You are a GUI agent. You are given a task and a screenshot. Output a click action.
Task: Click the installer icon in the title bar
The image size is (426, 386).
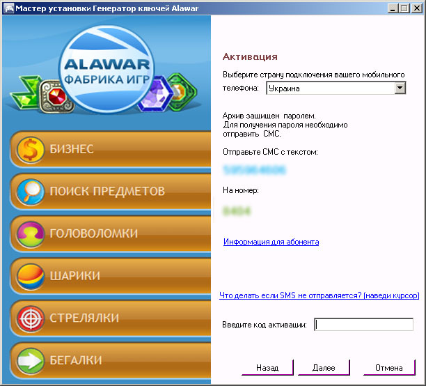(8, 7)
